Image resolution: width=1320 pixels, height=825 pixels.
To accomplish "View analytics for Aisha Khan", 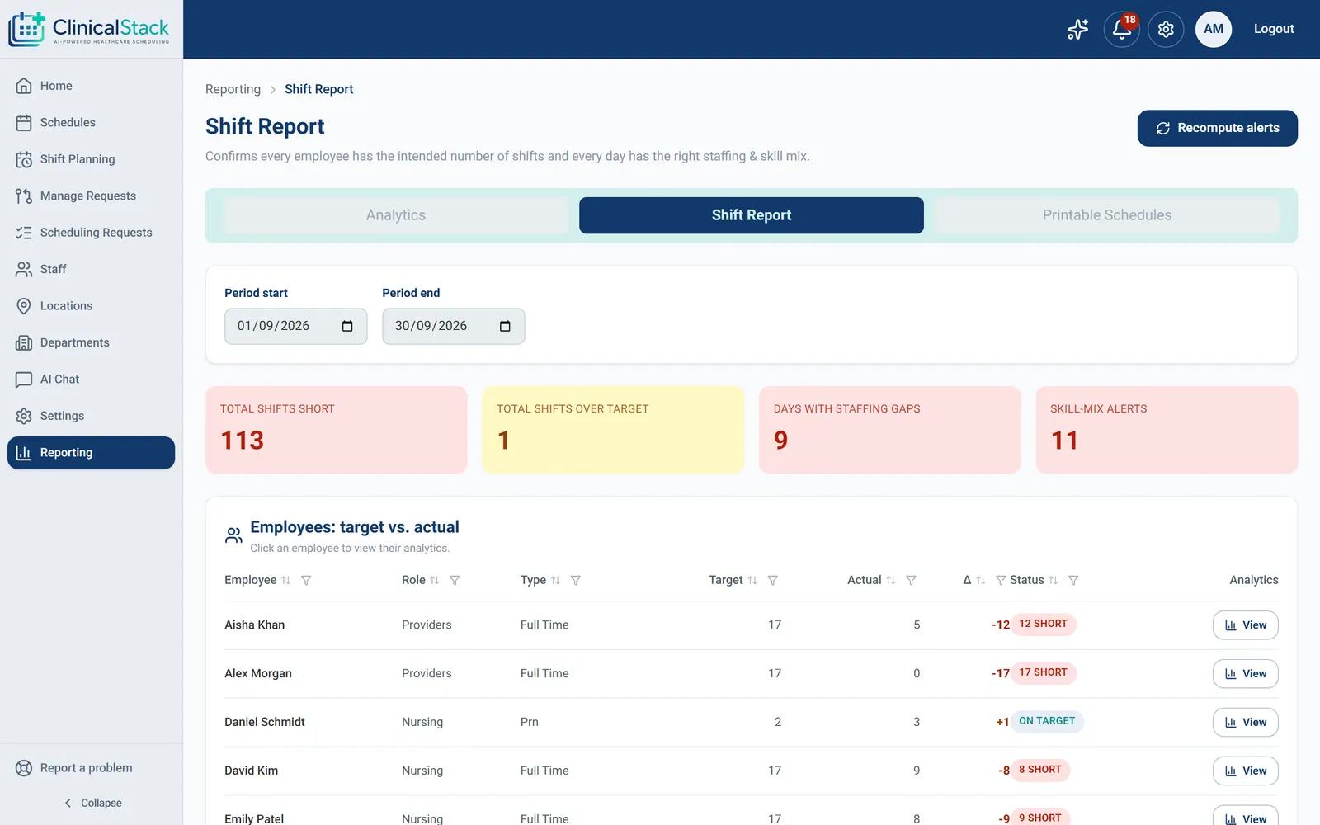I will [x=1245, y=625].
